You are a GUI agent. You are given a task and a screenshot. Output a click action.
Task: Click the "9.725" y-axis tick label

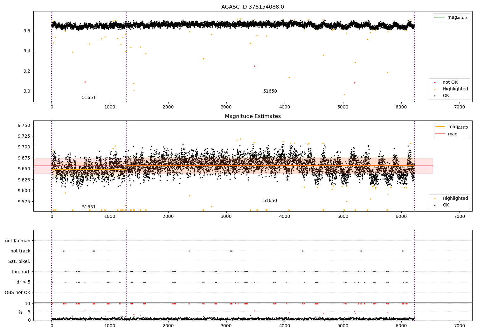24,136
